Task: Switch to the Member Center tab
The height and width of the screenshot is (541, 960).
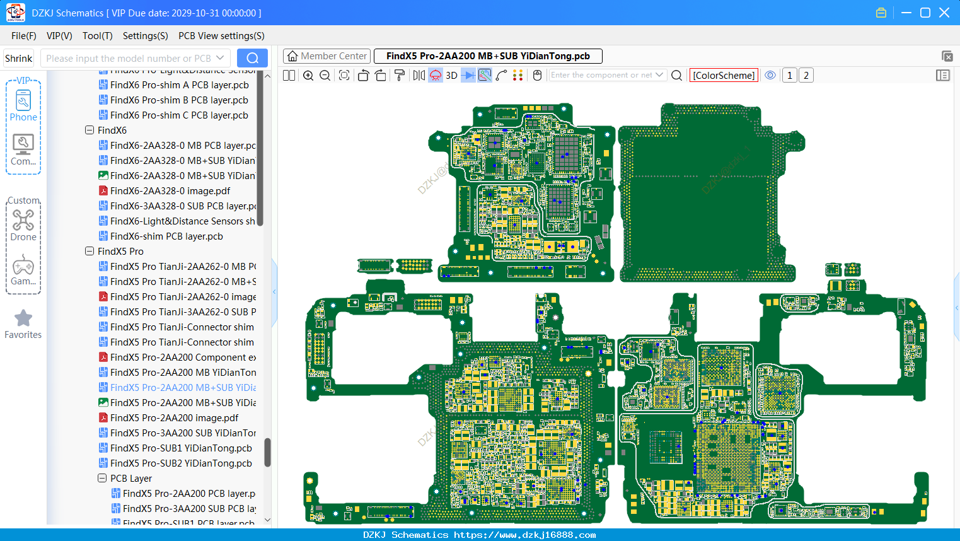Action: pos(327,56)
